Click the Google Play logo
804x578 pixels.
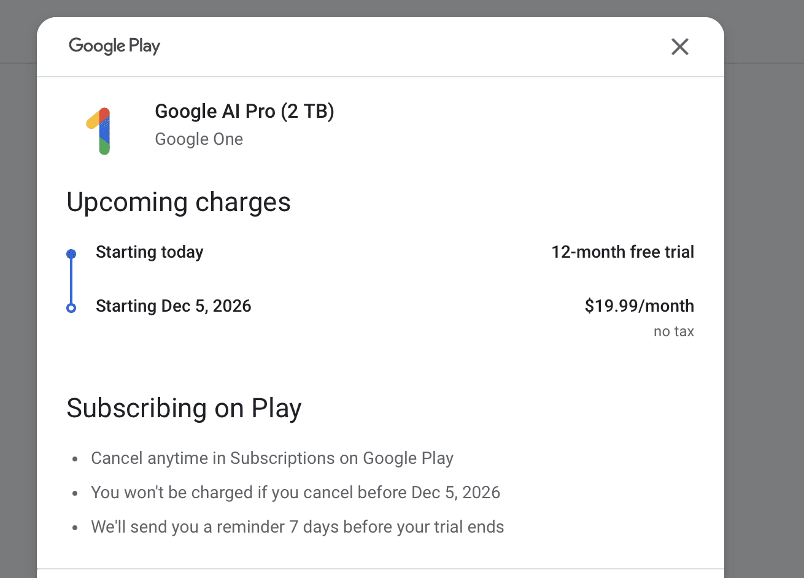(x=114, y=46)
